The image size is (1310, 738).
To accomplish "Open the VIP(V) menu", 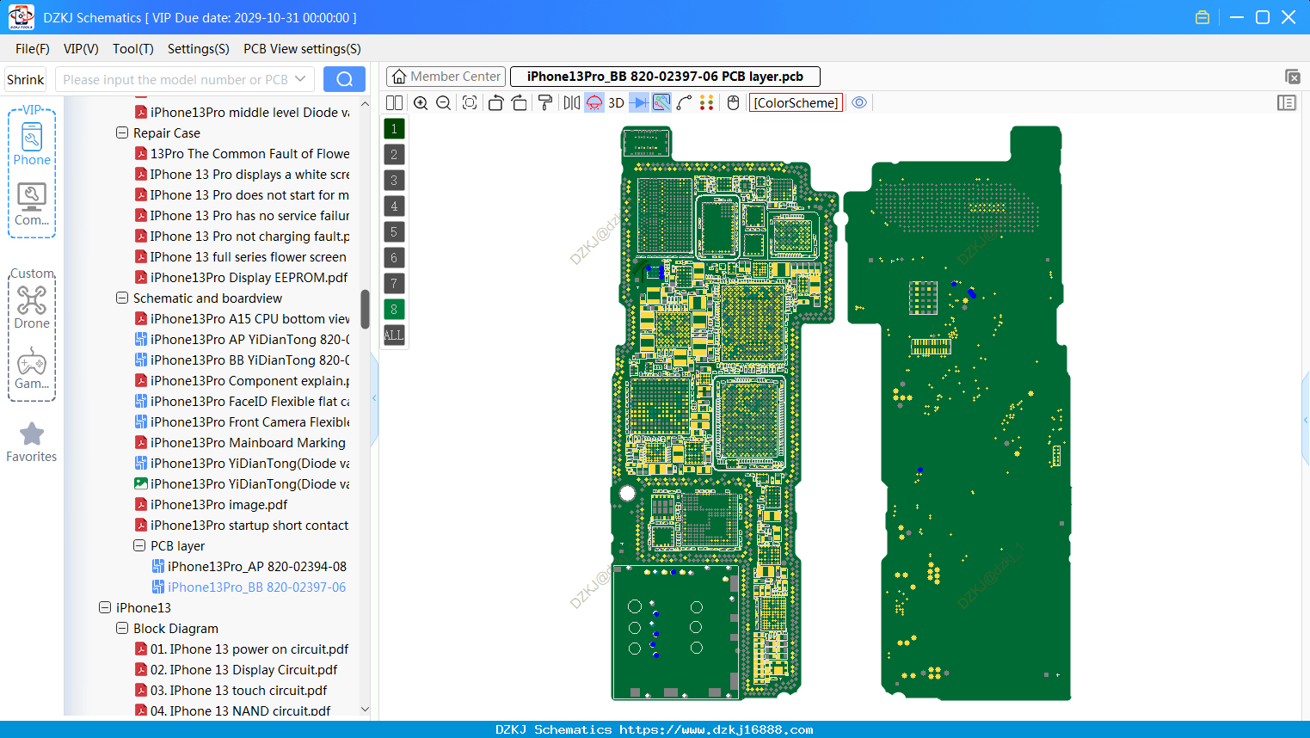I will [81, 49].
